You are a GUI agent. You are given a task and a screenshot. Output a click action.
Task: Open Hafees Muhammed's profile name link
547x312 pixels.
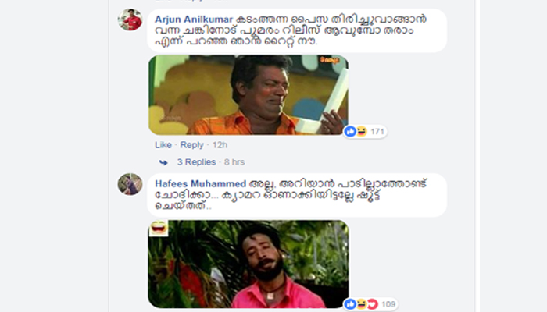201,183
